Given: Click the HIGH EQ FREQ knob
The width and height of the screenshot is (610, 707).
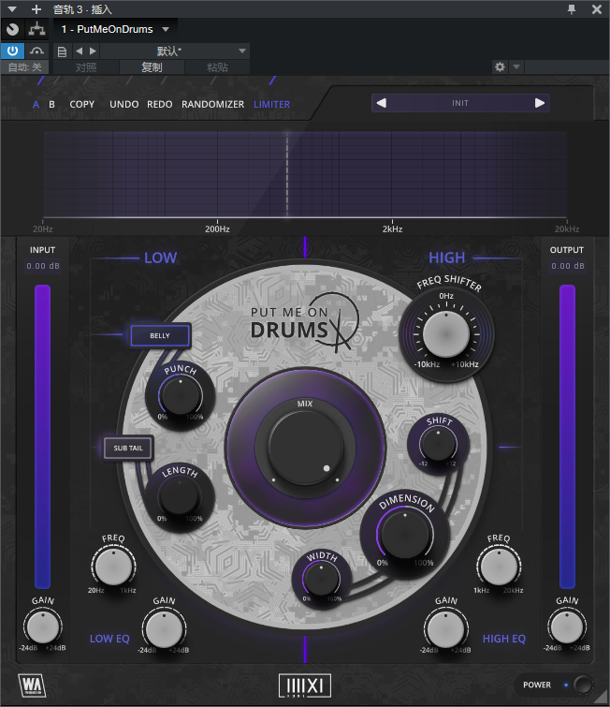Looking at the screenshot, I should point(499,567).
